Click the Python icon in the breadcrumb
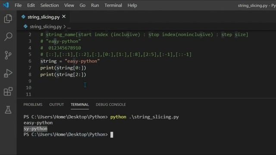Screen dimensions: 276x155 click(25, 26)
